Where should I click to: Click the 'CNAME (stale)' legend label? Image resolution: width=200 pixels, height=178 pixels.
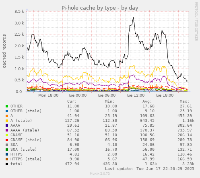click(x=26, y=140)
